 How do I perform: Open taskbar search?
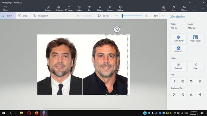[x=11, y=113]
